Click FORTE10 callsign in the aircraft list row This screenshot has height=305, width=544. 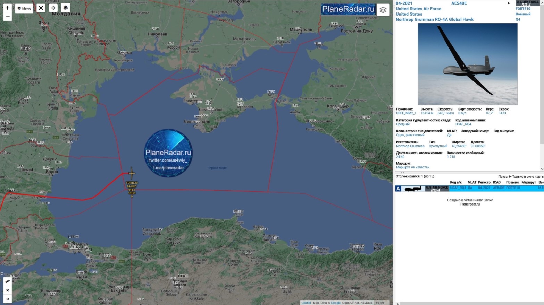(x=513, y=188)
